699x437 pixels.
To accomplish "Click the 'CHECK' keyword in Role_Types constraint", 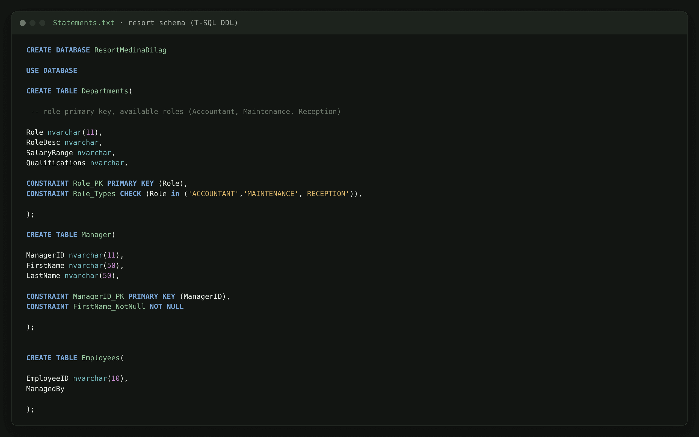I will 131,194.
